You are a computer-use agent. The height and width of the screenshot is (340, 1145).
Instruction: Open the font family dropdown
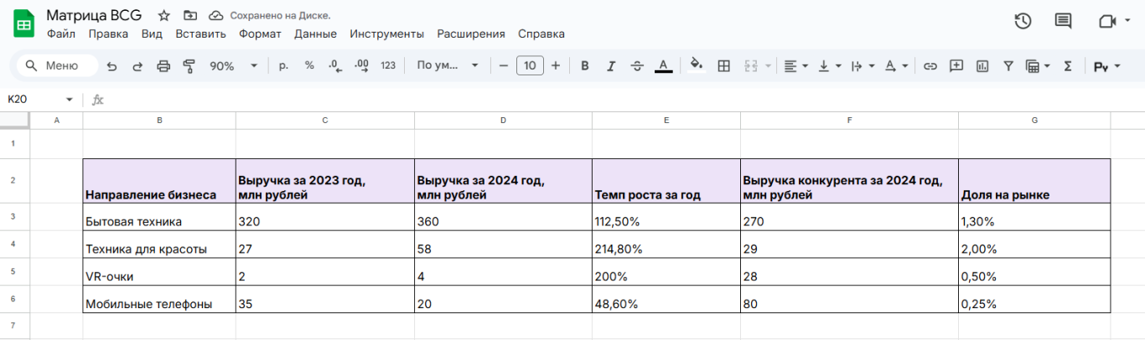[x=448, y=65]
